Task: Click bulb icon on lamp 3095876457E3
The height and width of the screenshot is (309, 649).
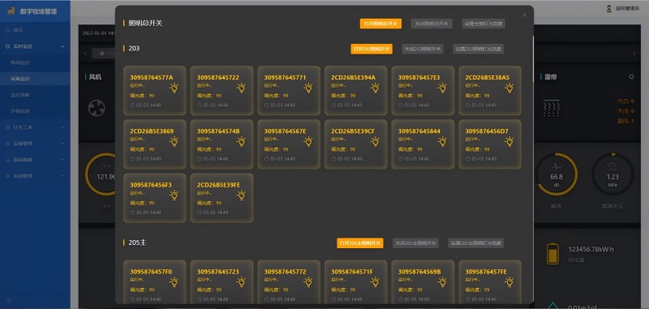Action: (442, 88)
